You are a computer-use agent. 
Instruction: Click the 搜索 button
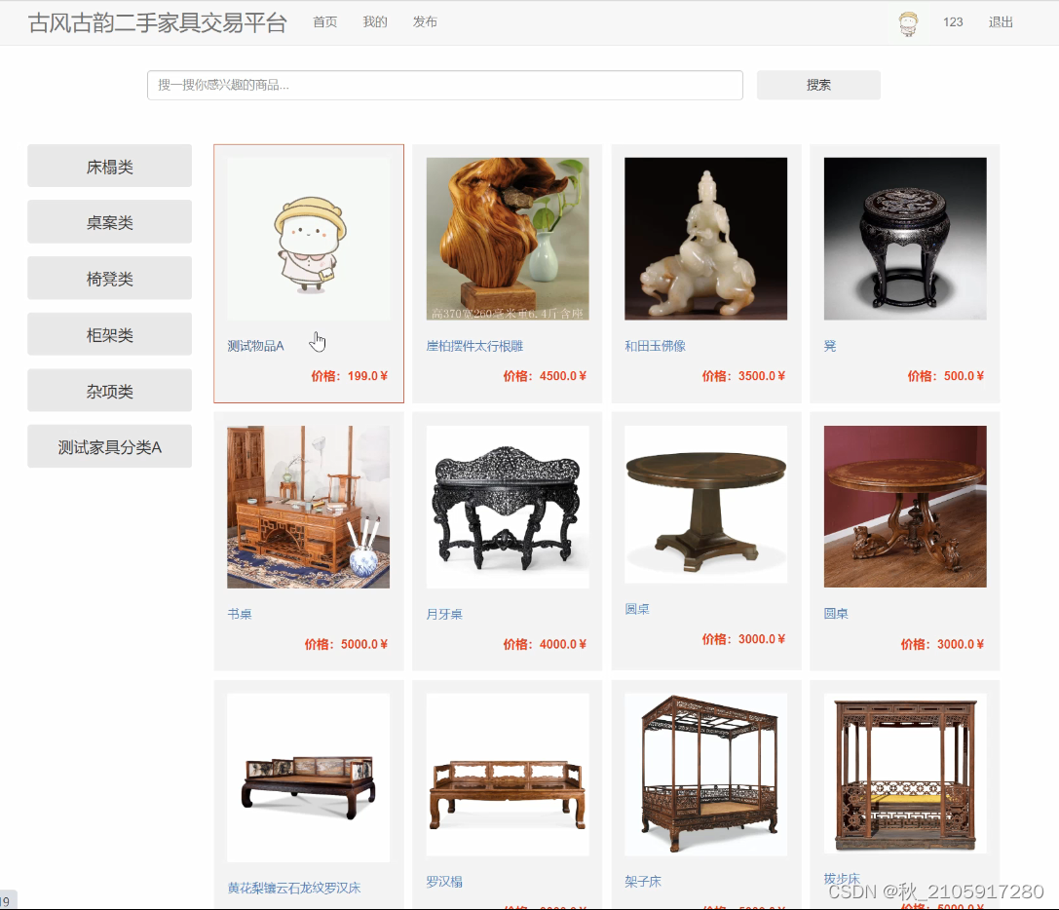coord(818,85)
